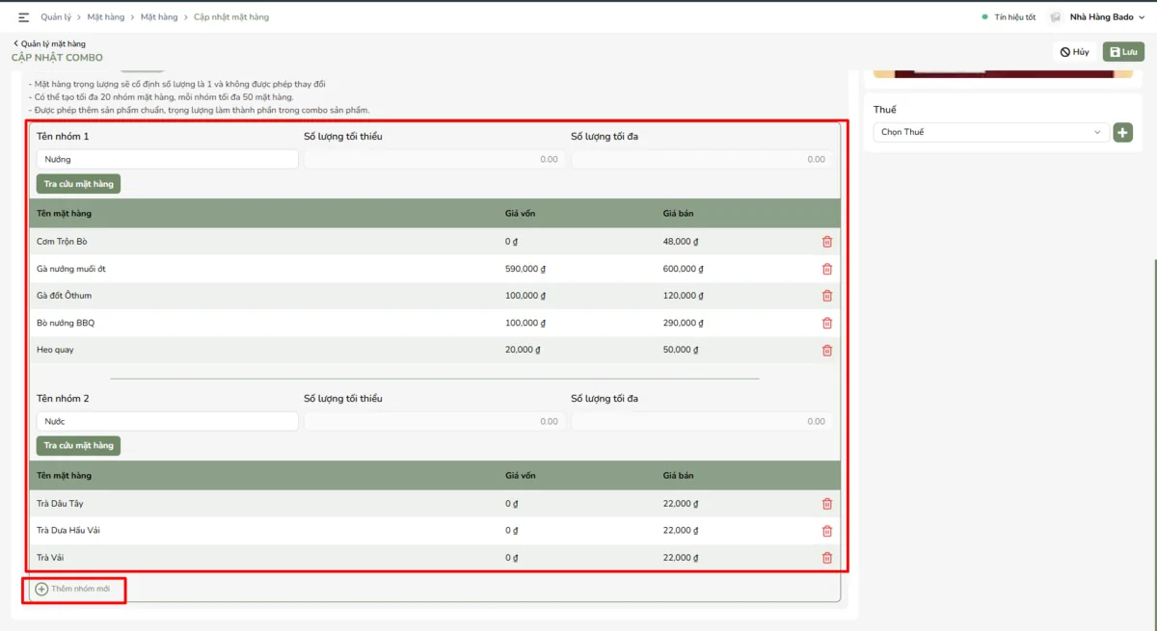The image size is (1157, 631).
Task: Remove the Heo quay item
Action: 827,350
